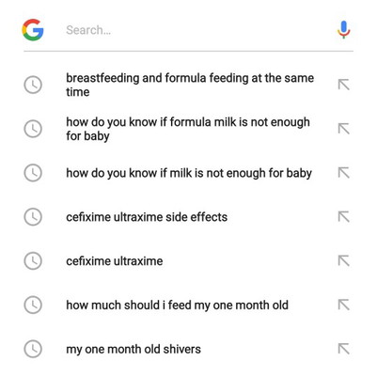The width and height of the screenshot is (377, 376).
Task: Open 'how do you know if formula milk' suggestion
Action: click(188, 129)
